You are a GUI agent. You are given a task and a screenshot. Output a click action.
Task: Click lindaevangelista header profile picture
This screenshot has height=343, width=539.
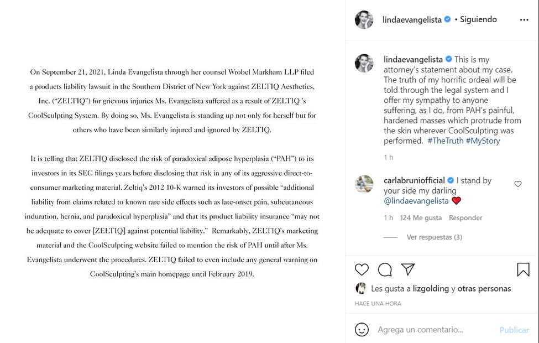tap(364, 19)
